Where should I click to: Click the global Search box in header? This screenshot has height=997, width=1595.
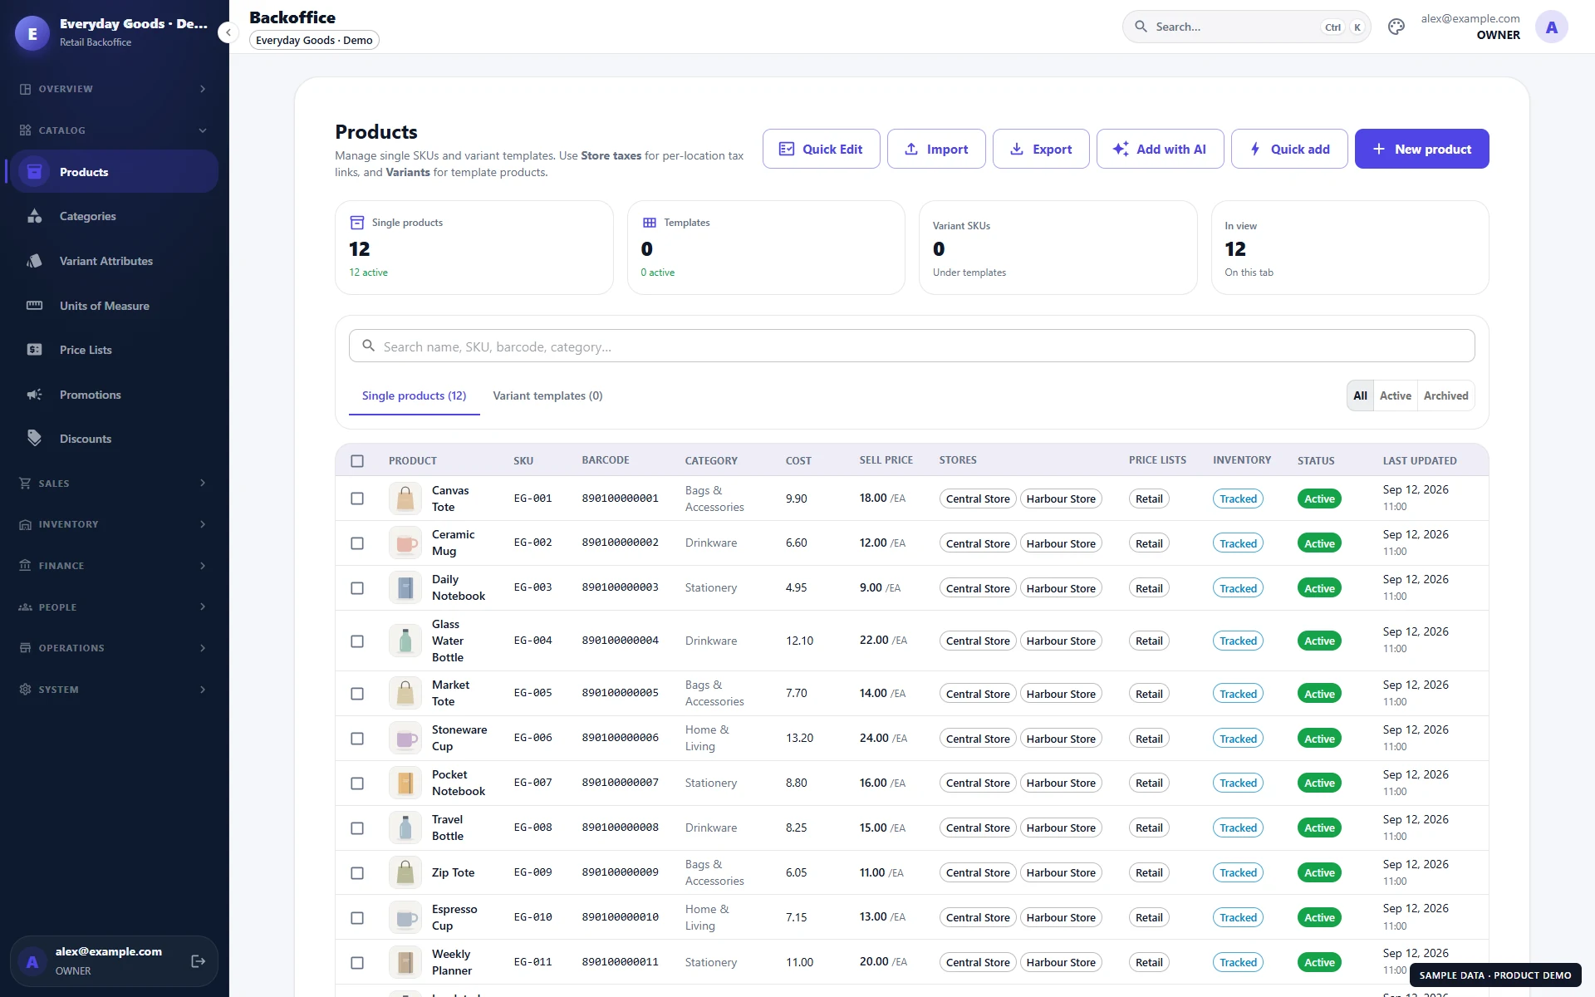(1246, 27)
